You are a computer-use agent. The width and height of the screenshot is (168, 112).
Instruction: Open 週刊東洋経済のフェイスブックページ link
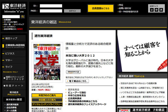87,104
